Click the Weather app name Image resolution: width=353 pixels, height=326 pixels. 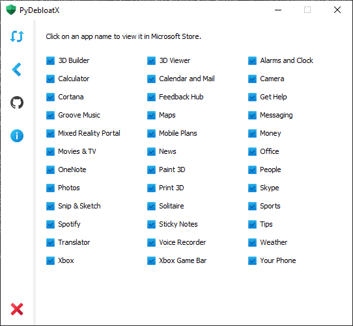click(x=274, y=242)
